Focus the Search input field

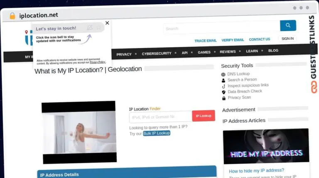pyautogui.click(x=221, y=28)
